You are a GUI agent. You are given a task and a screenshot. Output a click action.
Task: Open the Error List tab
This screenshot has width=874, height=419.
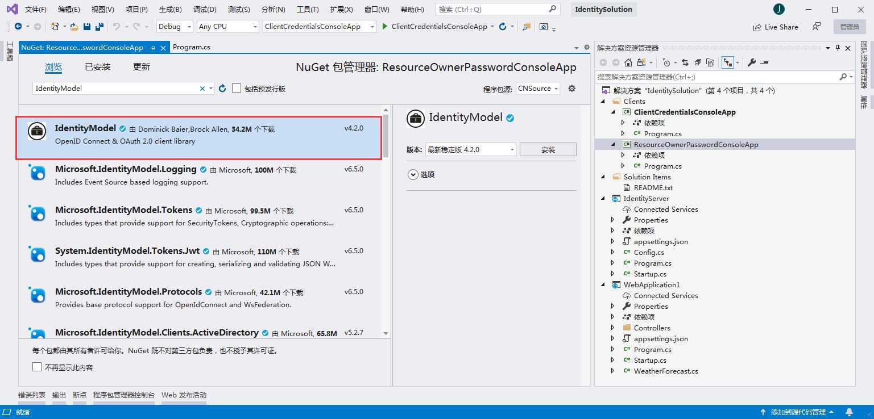coord(32,395)
